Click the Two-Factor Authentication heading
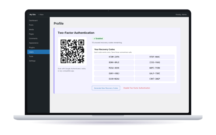 [x=76, y=33]
